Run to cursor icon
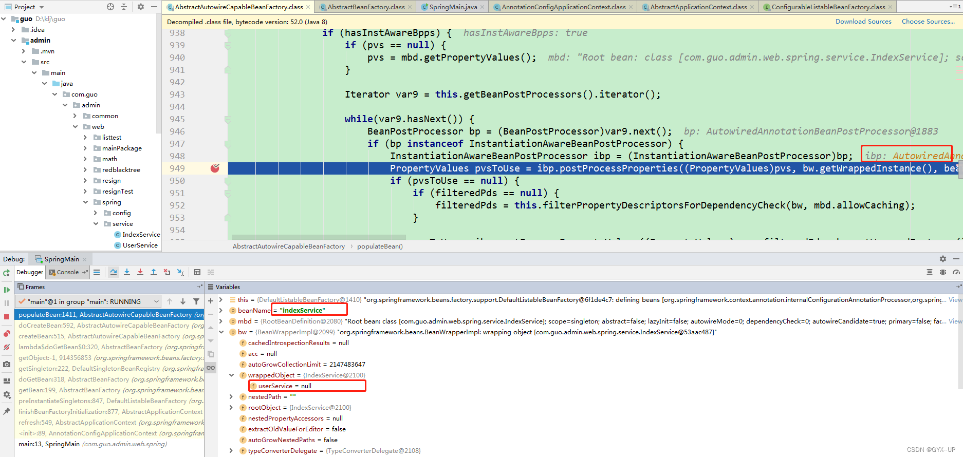963x457 pixels. point(180,272)
